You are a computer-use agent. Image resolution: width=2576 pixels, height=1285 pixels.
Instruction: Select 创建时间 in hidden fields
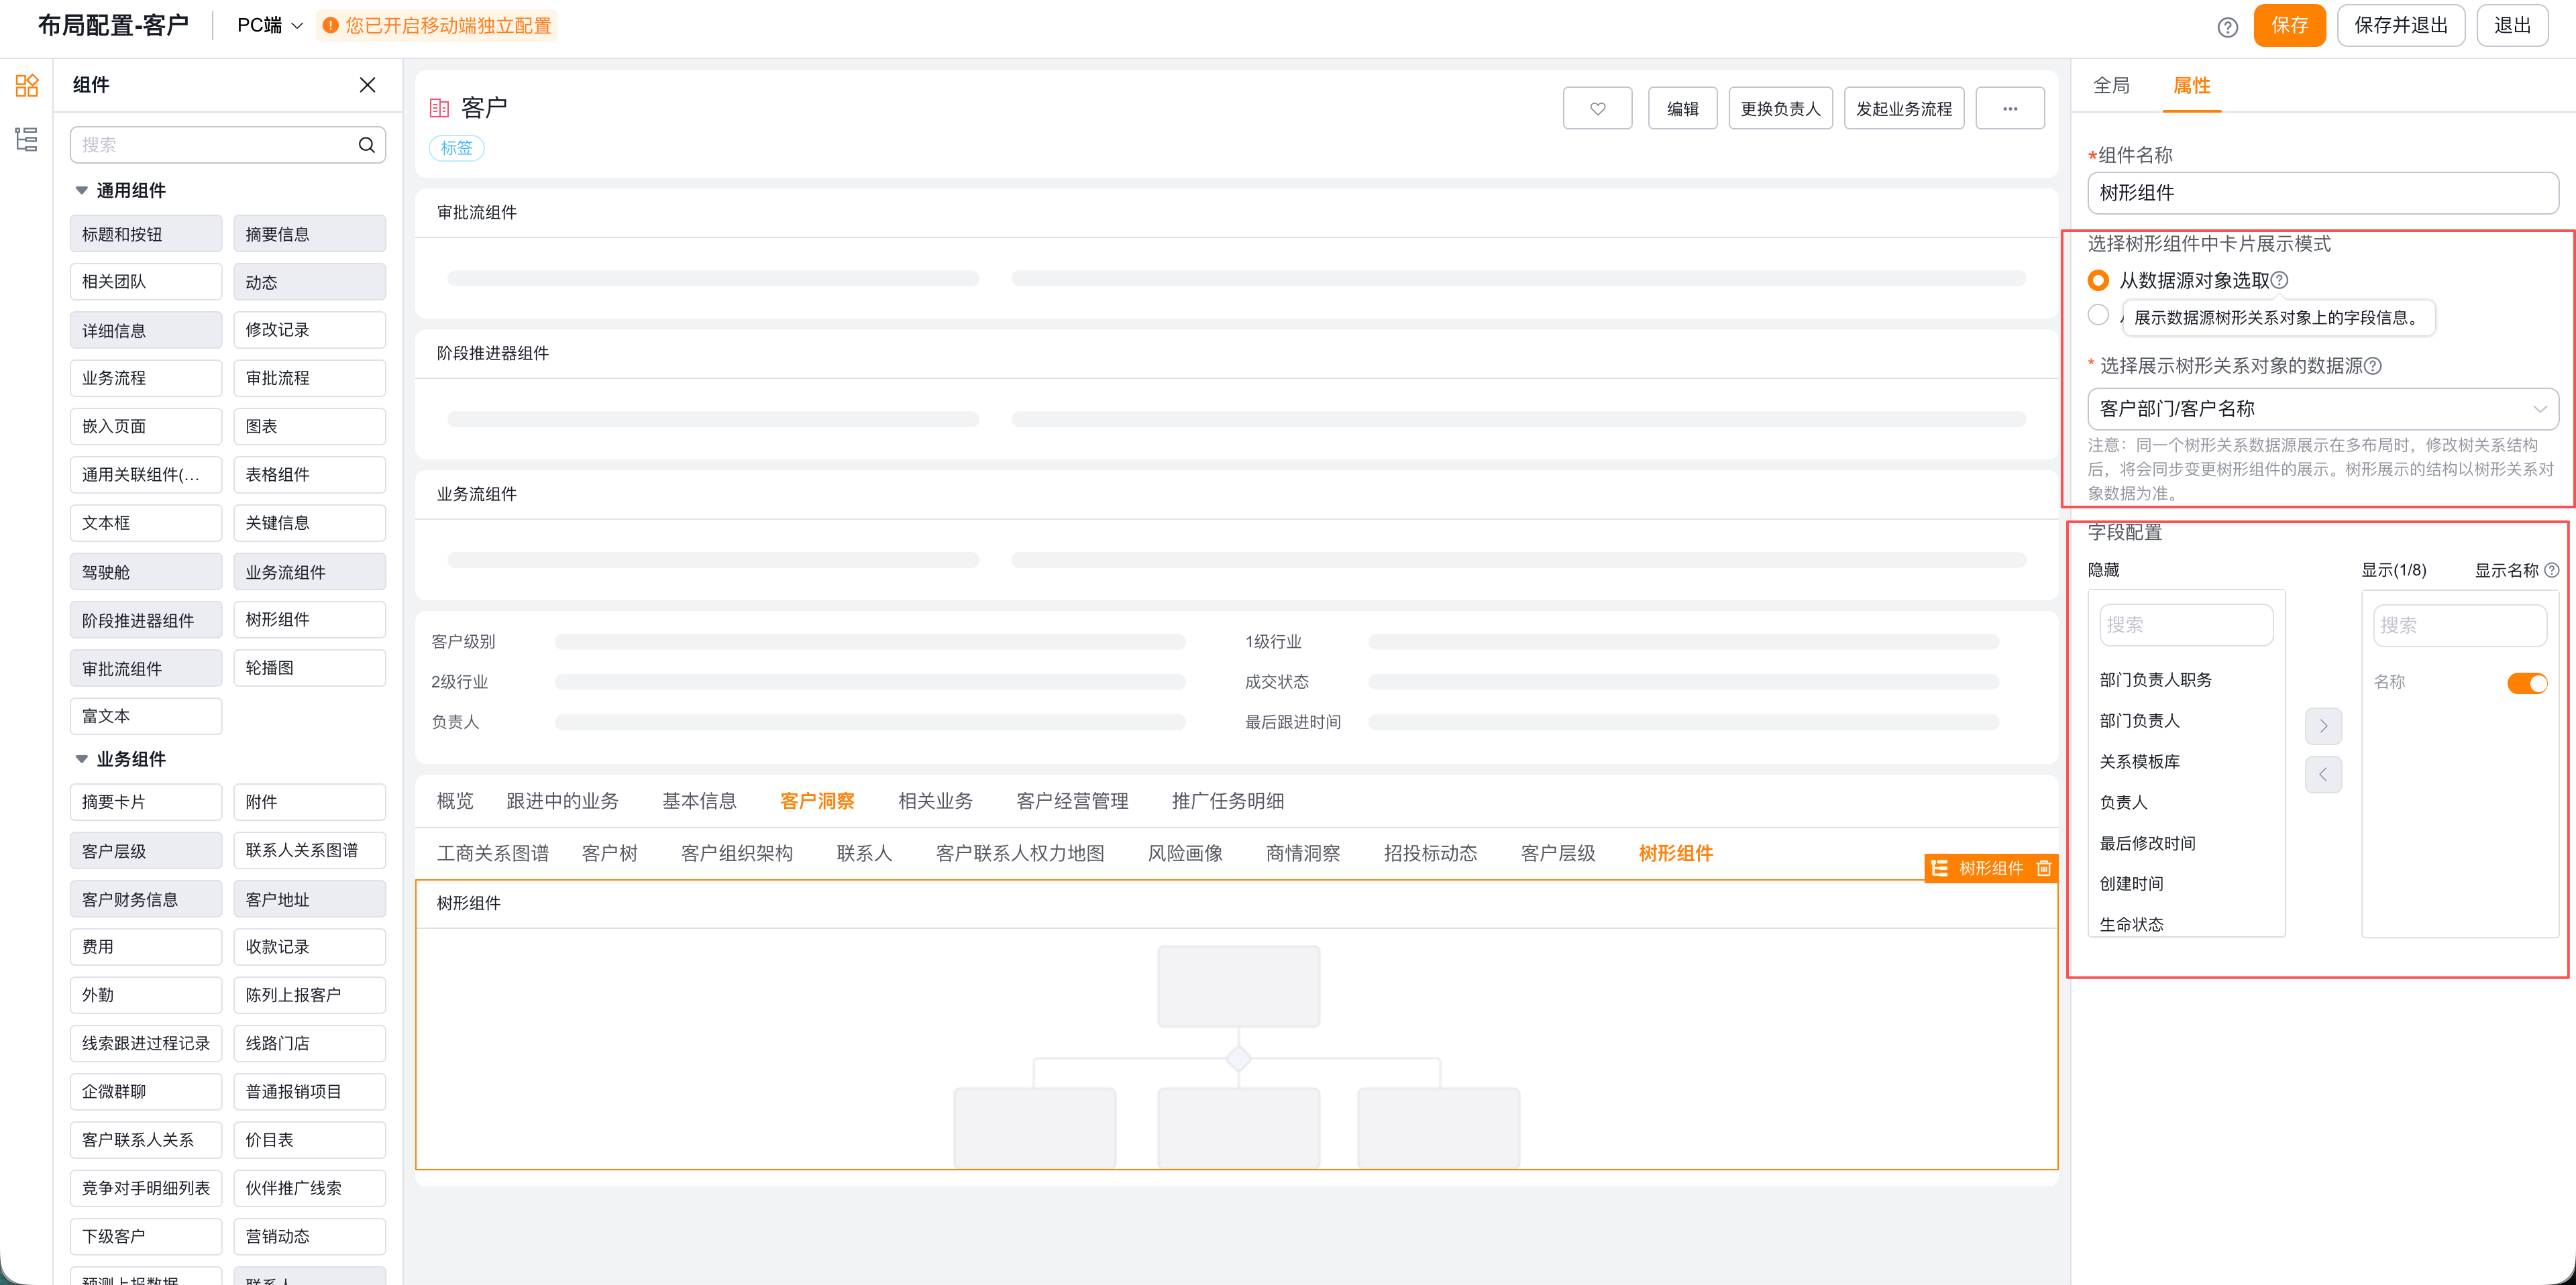2131,884
